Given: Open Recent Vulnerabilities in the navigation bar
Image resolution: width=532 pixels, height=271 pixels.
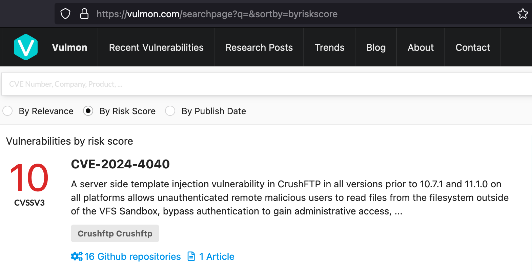Looking at the screenshot, I should tap(156, 47).
